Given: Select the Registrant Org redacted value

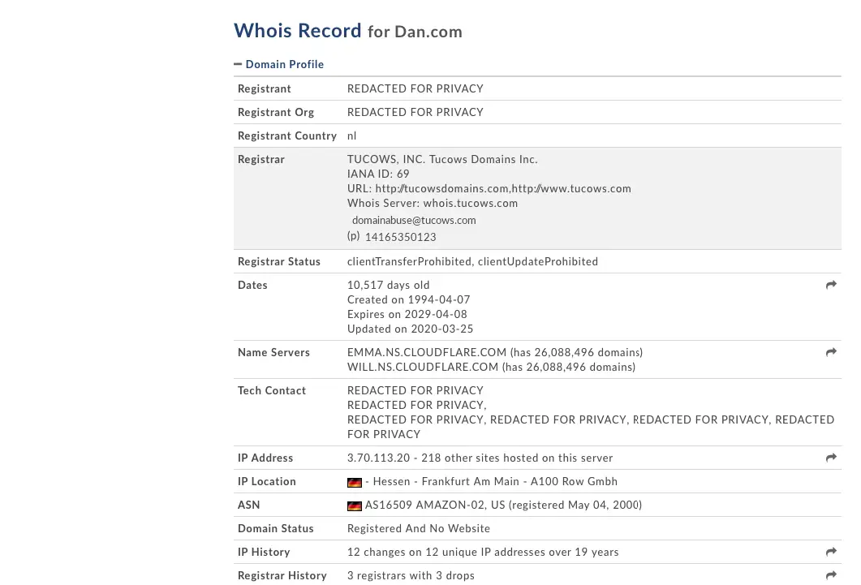Looking at the screenshot, I should click(x=415, y=112).
